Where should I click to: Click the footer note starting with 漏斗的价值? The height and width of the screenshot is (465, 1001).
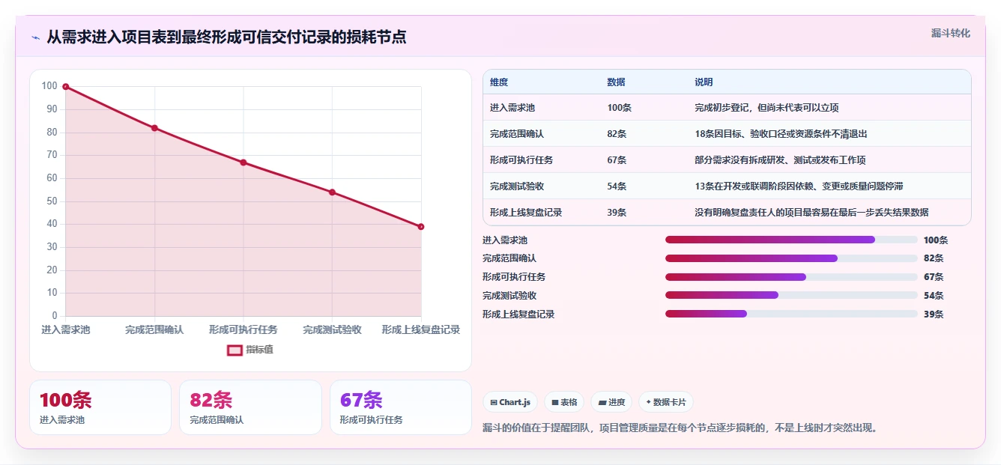[x=680, y=428]
